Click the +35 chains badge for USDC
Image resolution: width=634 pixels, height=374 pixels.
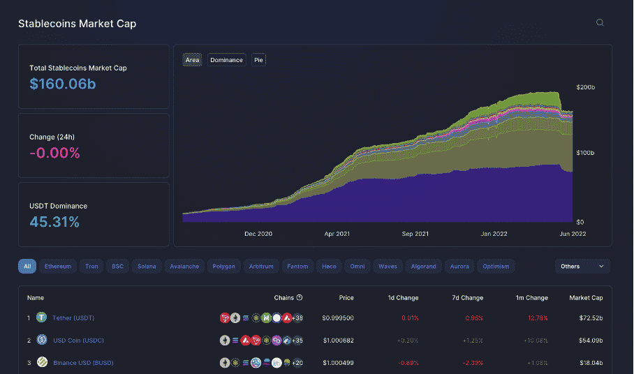(x=297, y=341)
